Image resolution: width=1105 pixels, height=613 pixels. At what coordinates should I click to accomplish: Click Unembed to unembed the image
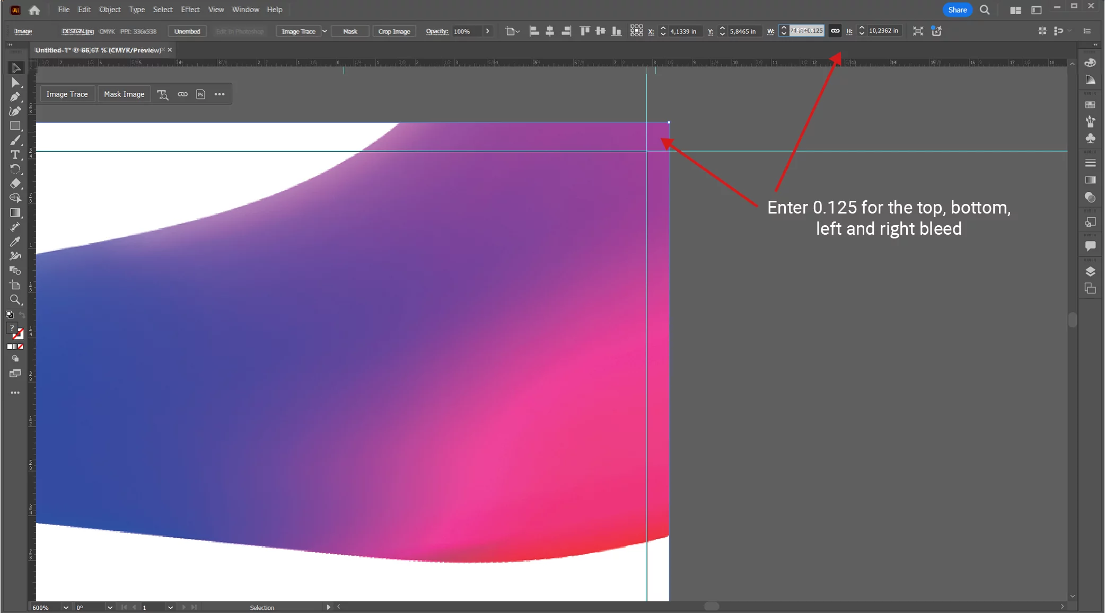pos(187,31)
